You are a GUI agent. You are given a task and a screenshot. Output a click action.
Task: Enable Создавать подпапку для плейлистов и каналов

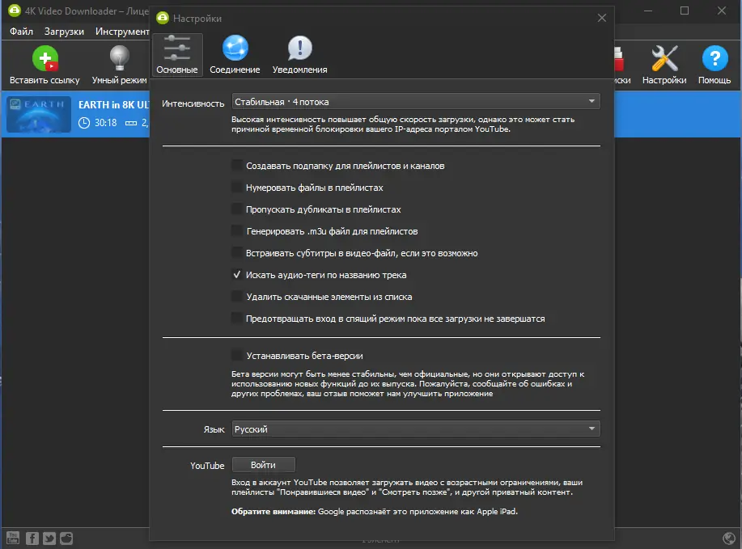click(237, 165)
